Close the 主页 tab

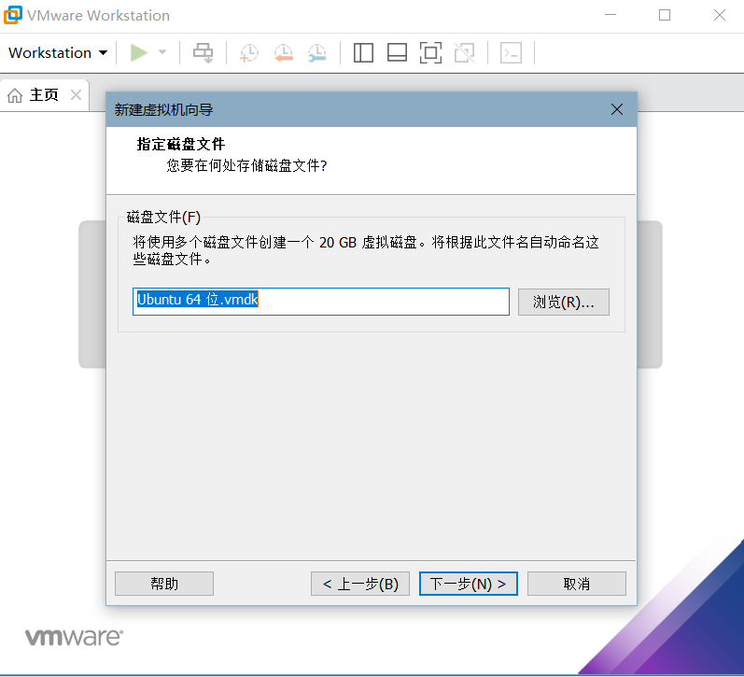click(x=76, y=95)
